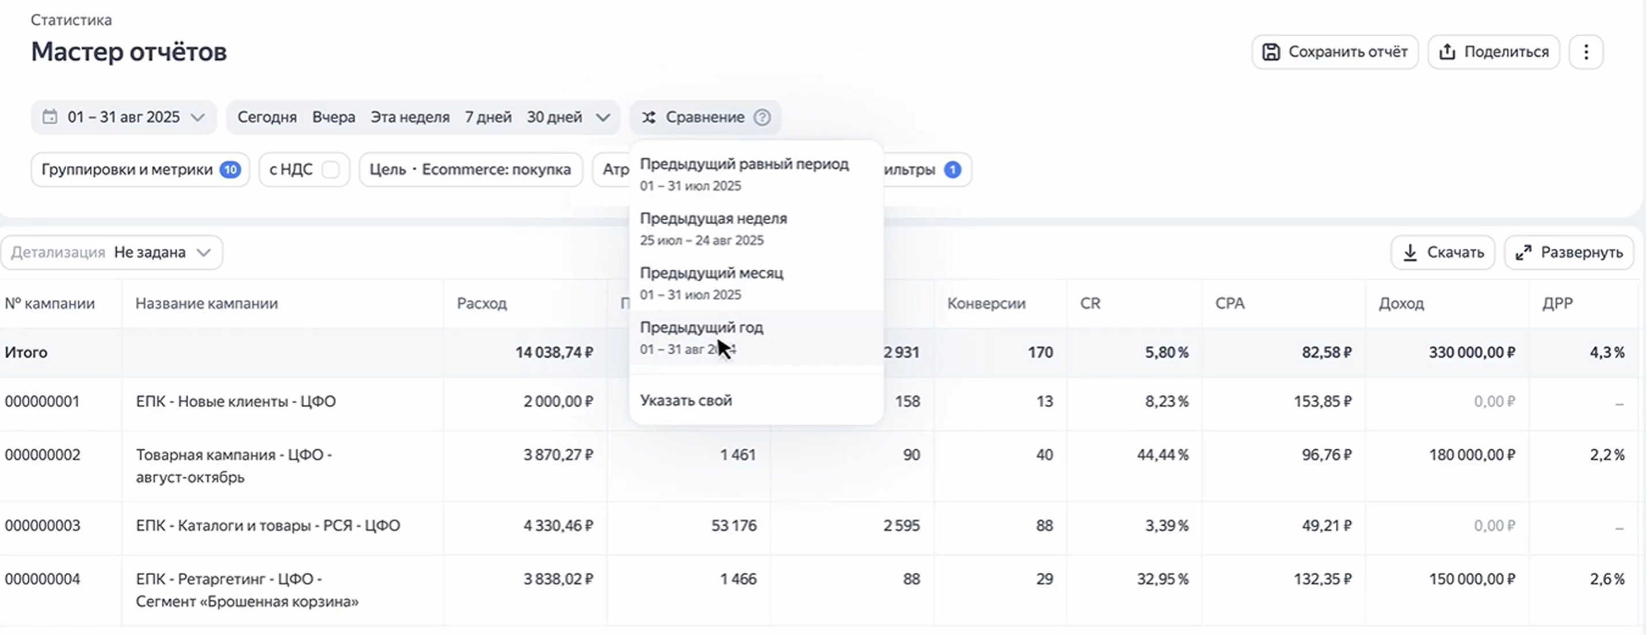1646x635 pixels.
Task: Click the download icon on Скачать button
Action: click(x=1411, y=253)
